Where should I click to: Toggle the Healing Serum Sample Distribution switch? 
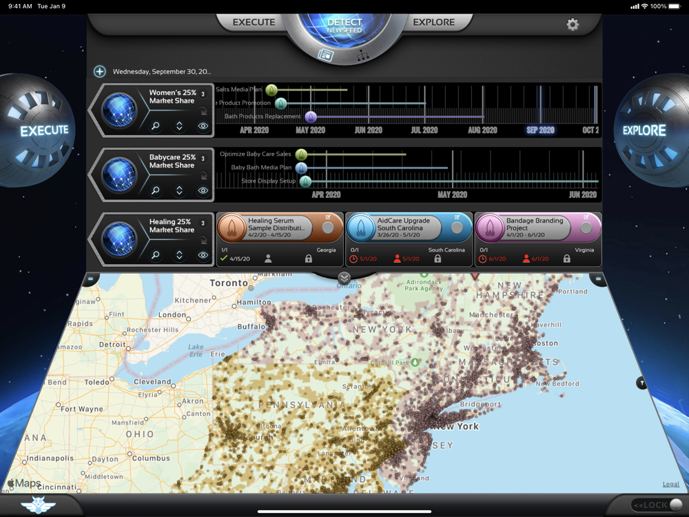(328, 227)
